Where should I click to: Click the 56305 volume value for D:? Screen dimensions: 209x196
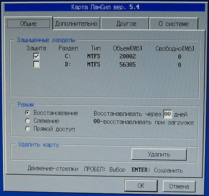(x=127, y=65)
